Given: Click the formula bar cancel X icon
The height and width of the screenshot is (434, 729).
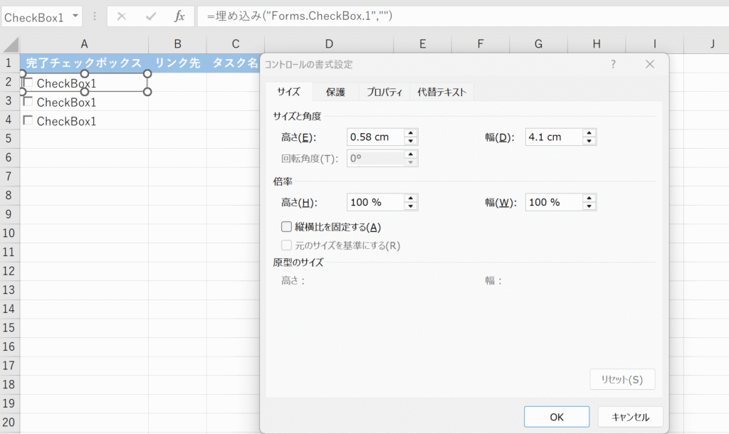Looking at the screenshot, I should (x=122, y=16).
